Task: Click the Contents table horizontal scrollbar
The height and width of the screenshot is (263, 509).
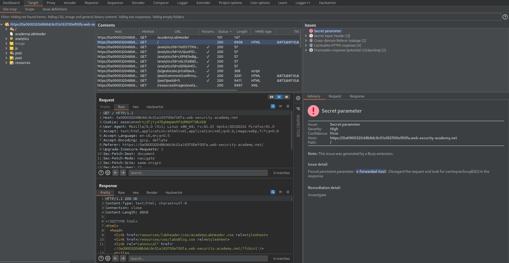Action: 167,90
